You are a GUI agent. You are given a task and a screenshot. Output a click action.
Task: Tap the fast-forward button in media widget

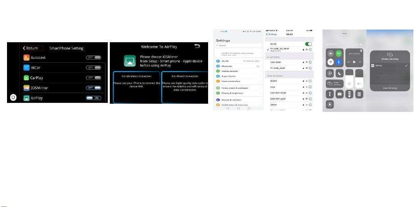[360, 62]
